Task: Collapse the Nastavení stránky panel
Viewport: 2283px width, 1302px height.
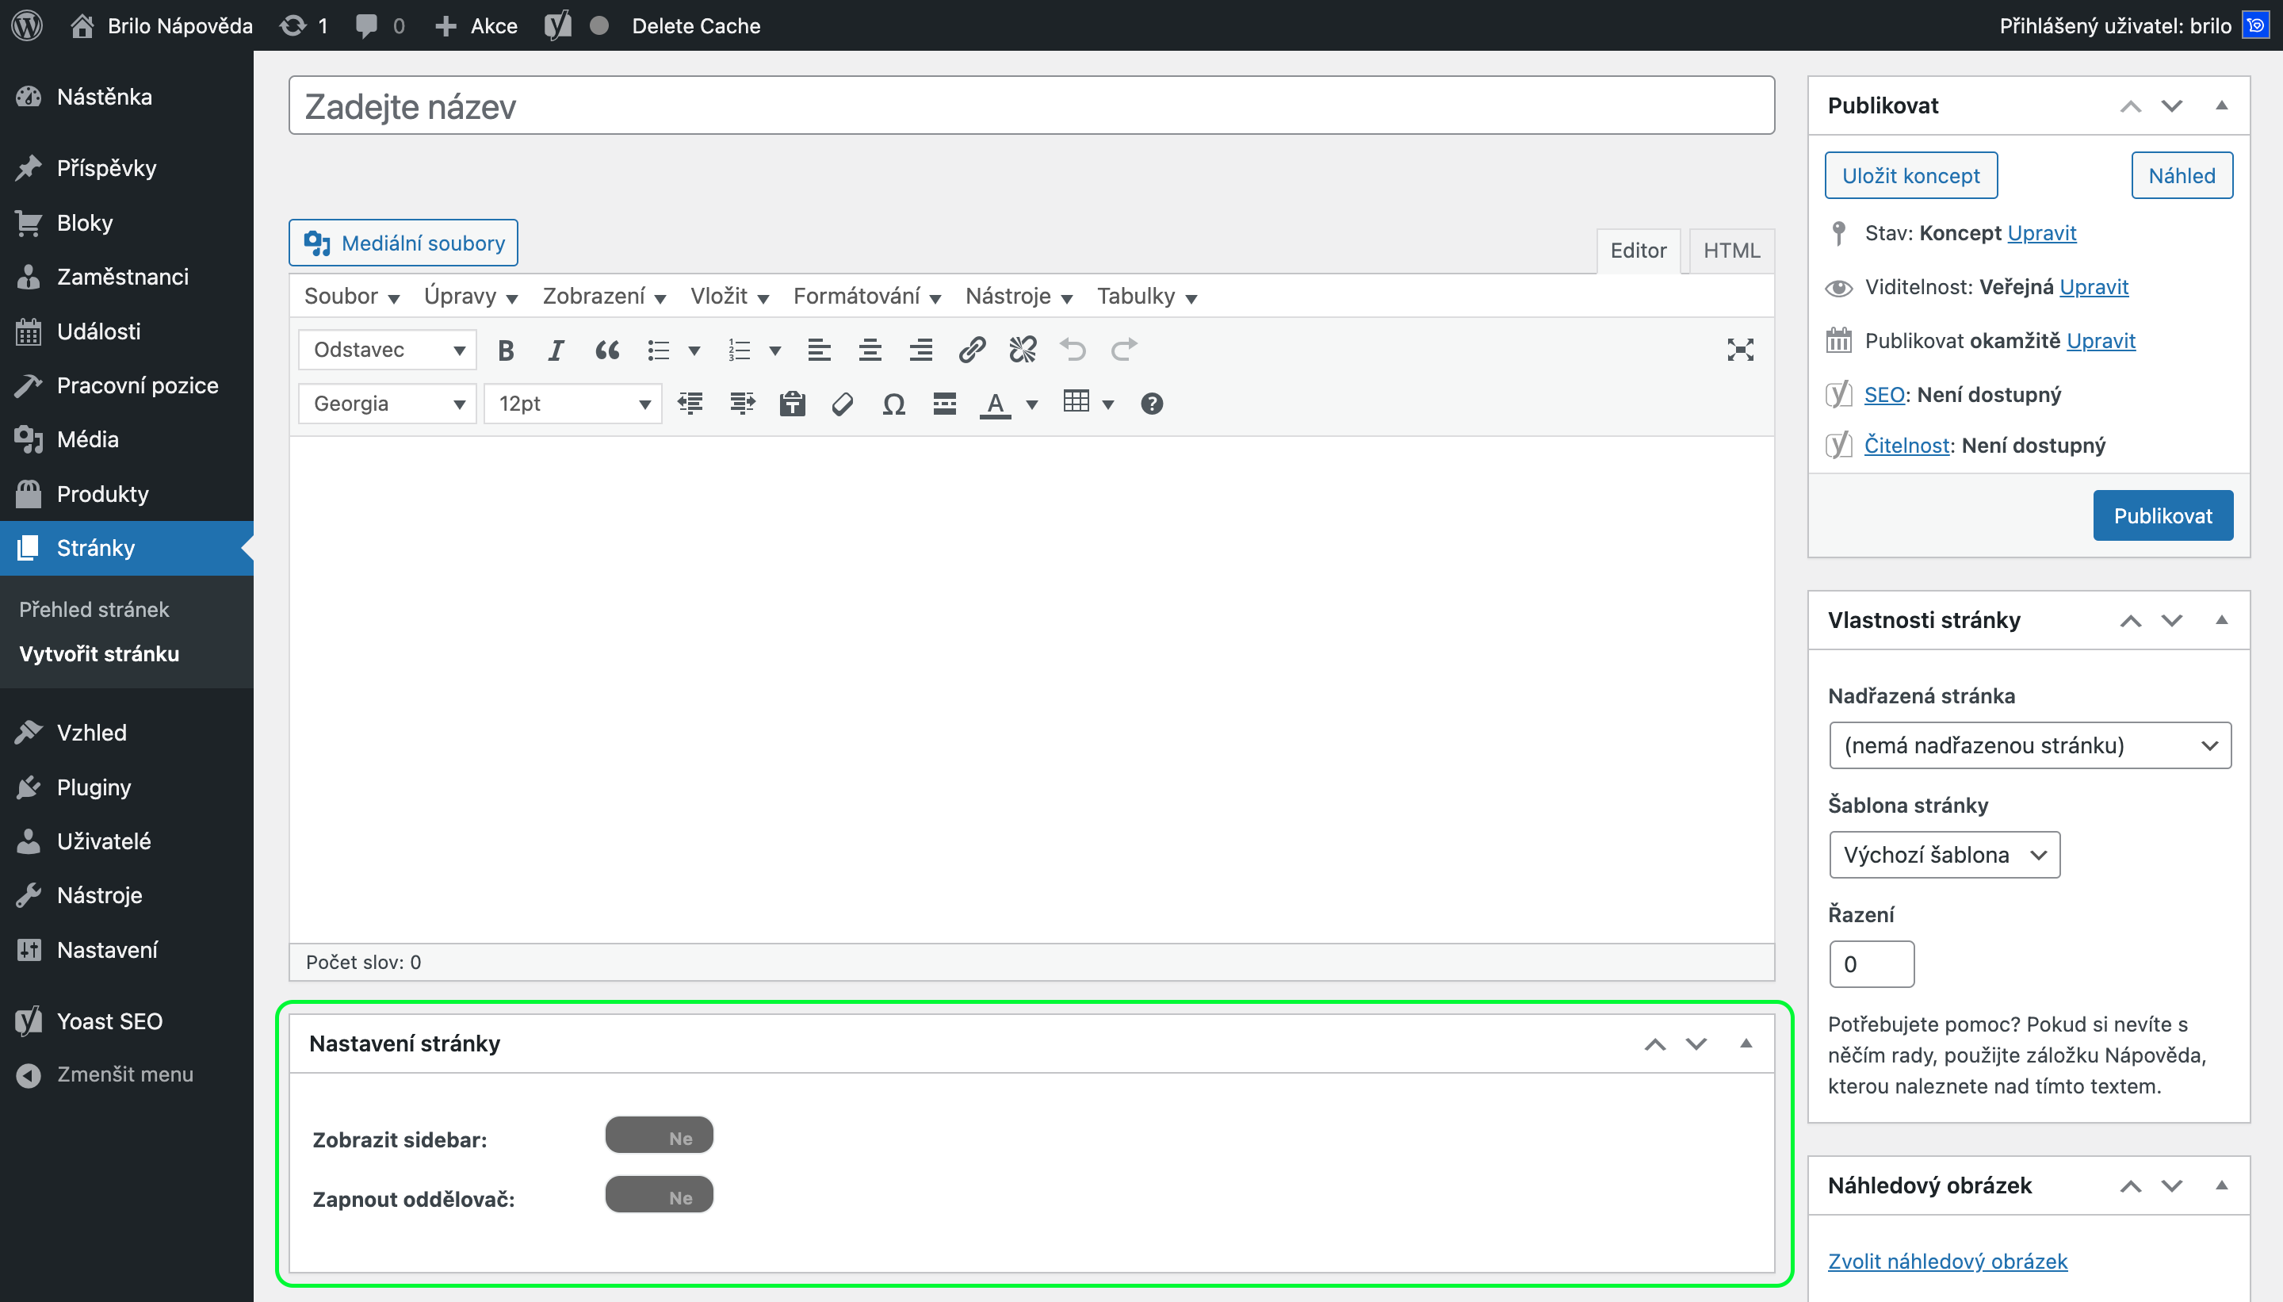Action: point(1745,1044)
